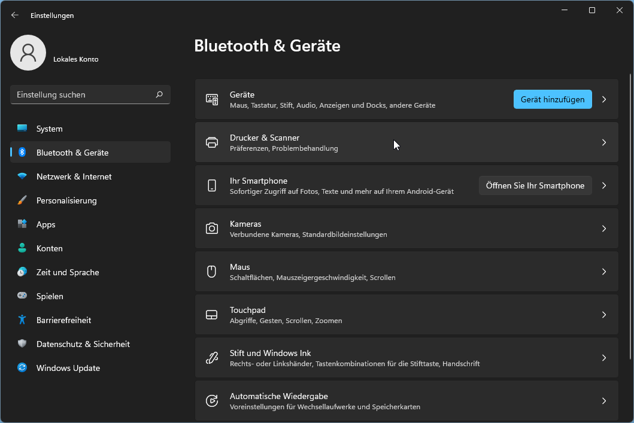Viewport: 634px width, 423px height.
Task: Expand Automatische Wiedergabe chevron
Action: click(604, 401)
